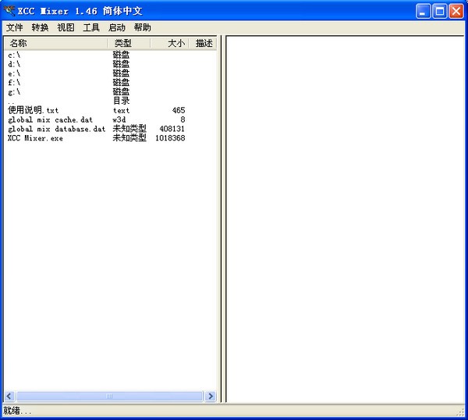Open the 文件 menu
Screen dimensions: 468x420
coord(14,27)
